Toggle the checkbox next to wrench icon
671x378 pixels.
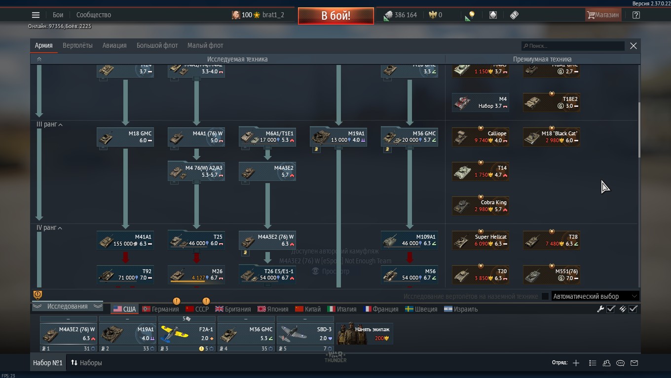point(611,309)
